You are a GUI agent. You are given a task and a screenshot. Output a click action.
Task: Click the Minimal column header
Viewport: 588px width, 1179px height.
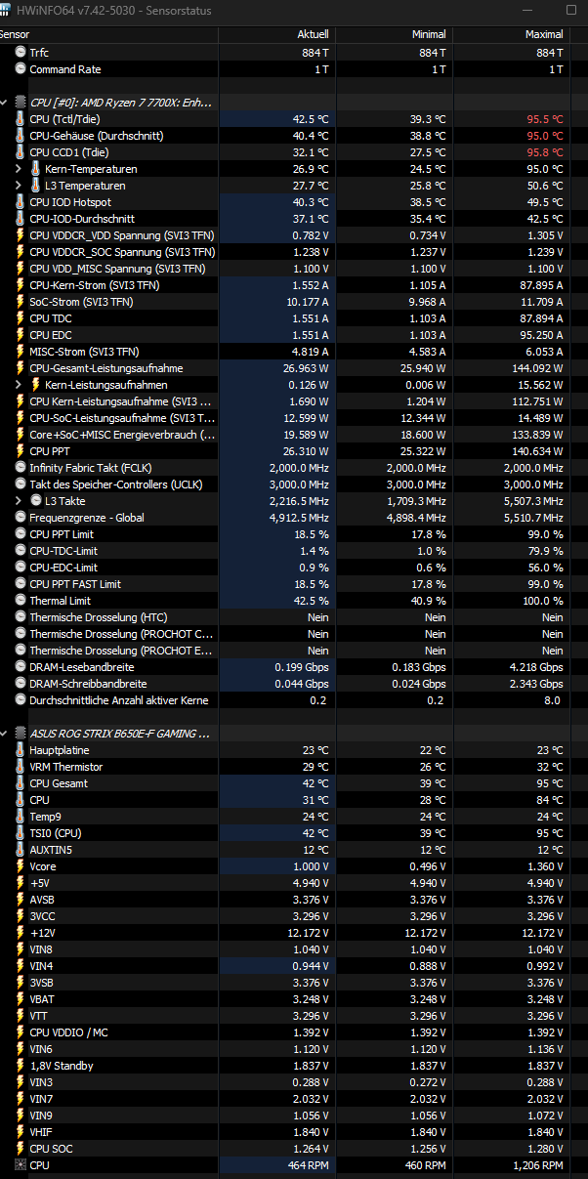coord(395,34)
